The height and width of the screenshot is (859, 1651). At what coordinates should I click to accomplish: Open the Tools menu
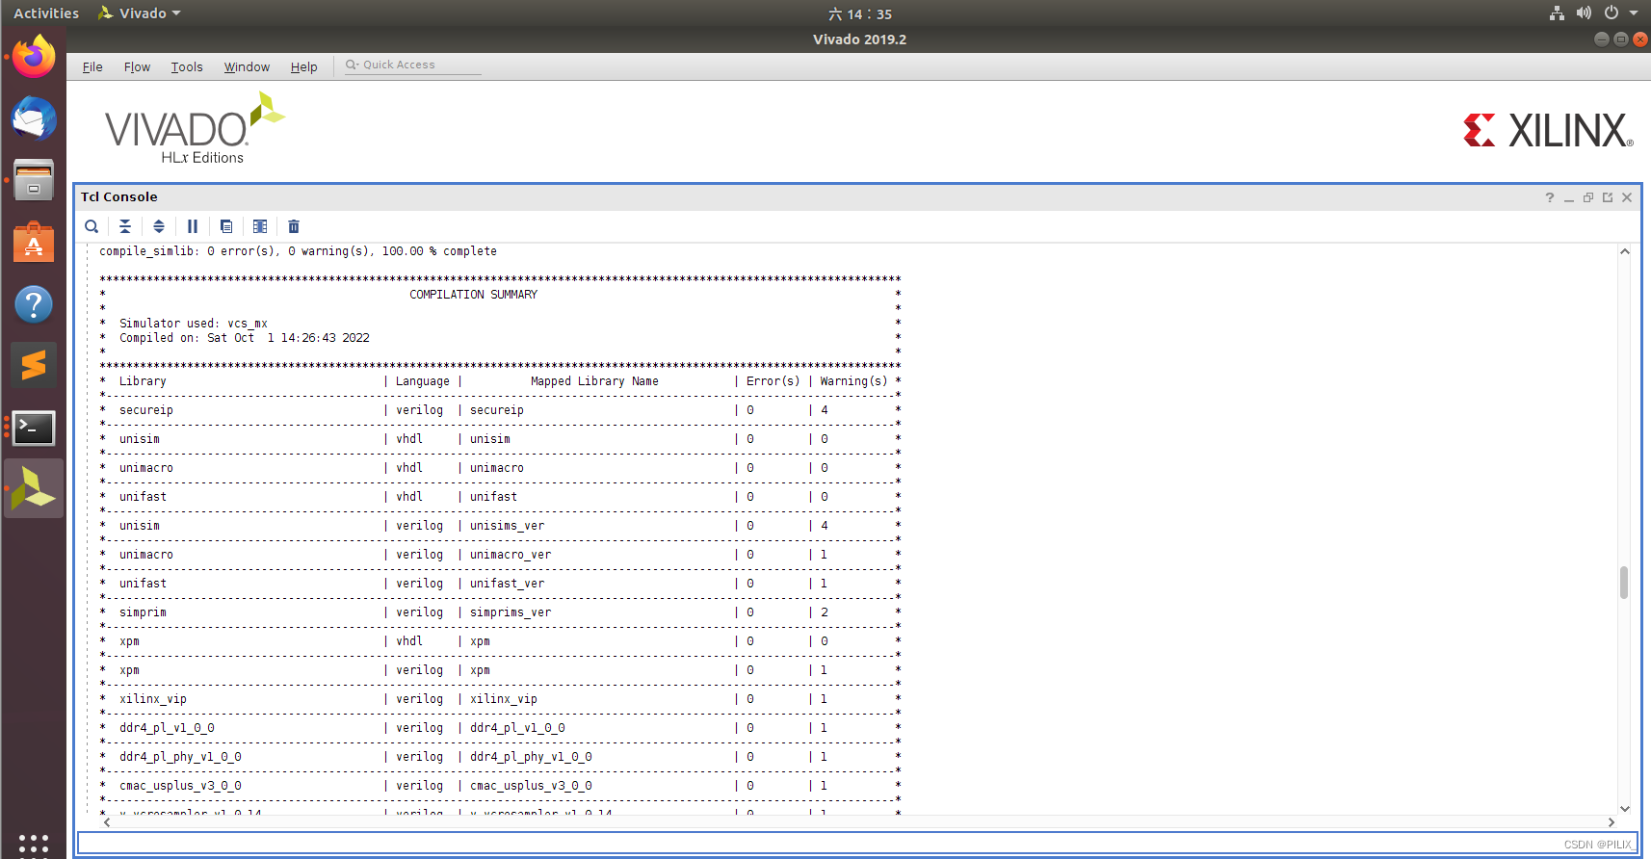coord(187,66)
